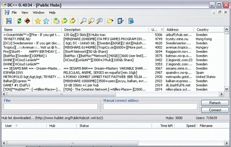
Task: Open the Search magnifier icon
Action: (x=83, y=21)
